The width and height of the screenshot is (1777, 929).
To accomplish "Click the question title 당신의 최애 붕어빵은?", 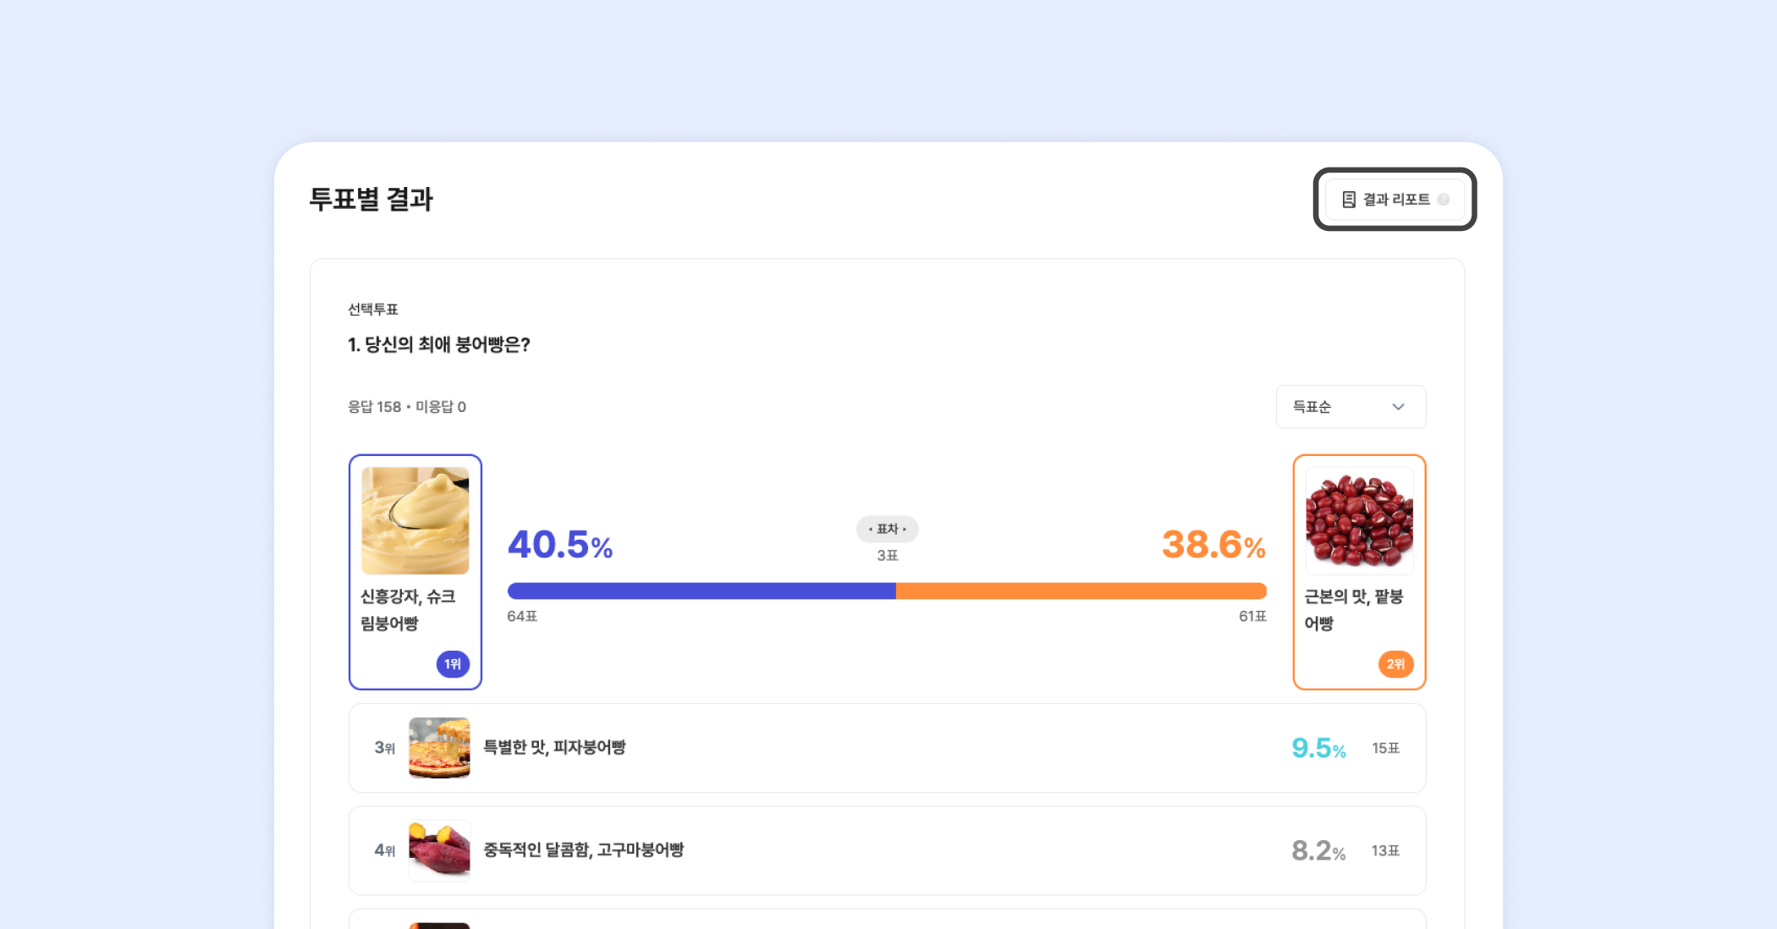I will pyautogui.click(x=438, y=344).
